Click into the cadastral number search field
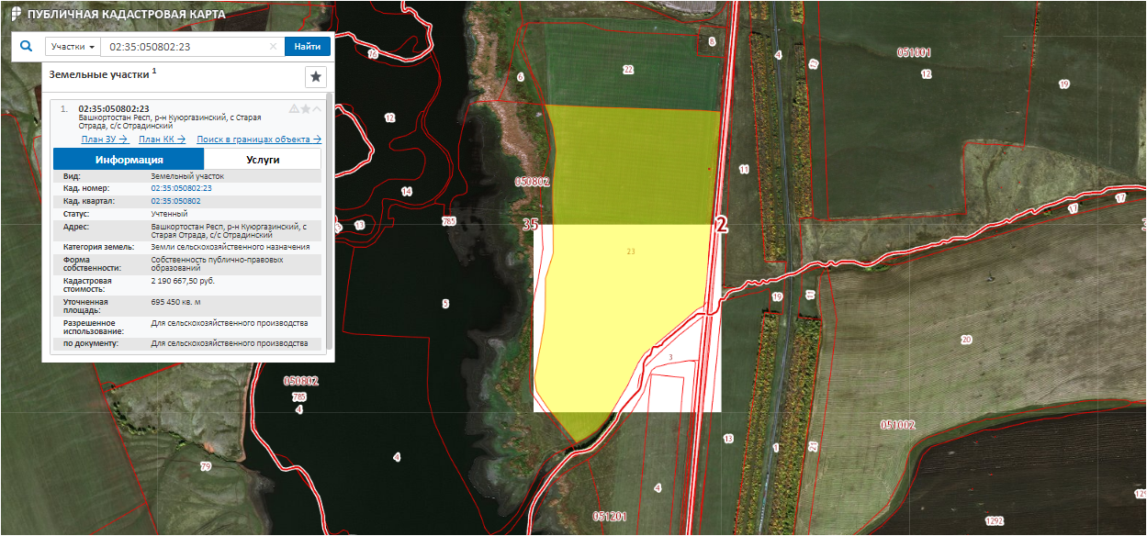Viewport: 1147px width, 536px height. click(x=184, y=47)
